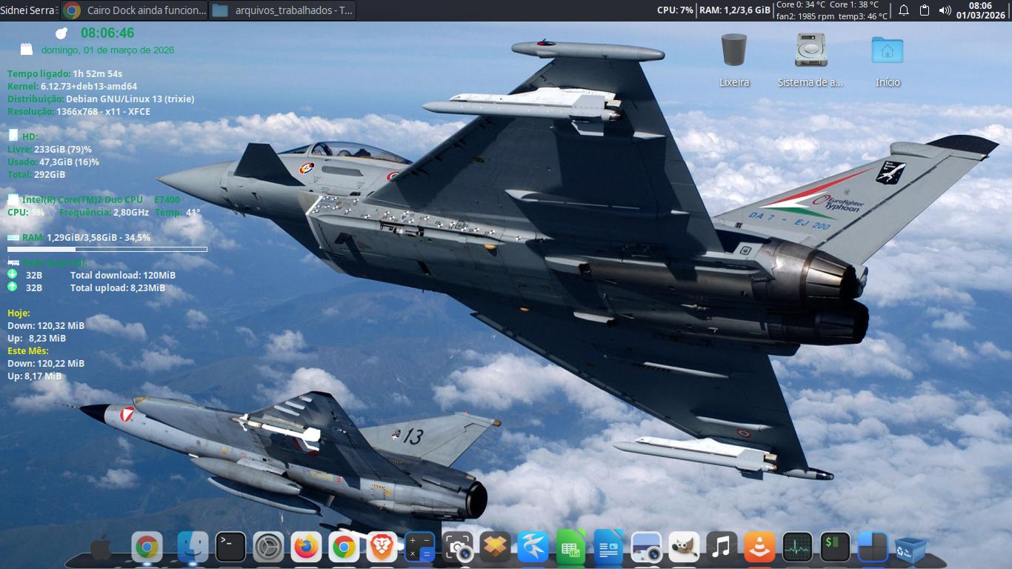The image size is (1012, 569).
Task: Click the notification bell in top panel
Action: (904, 10)
